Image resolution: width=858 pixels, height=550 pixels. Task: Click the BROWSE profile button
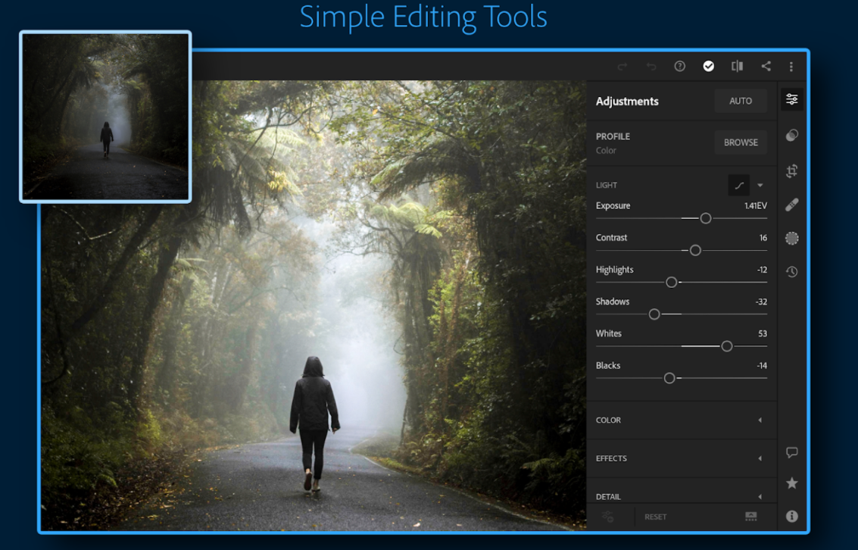click(x=740, y=142)
